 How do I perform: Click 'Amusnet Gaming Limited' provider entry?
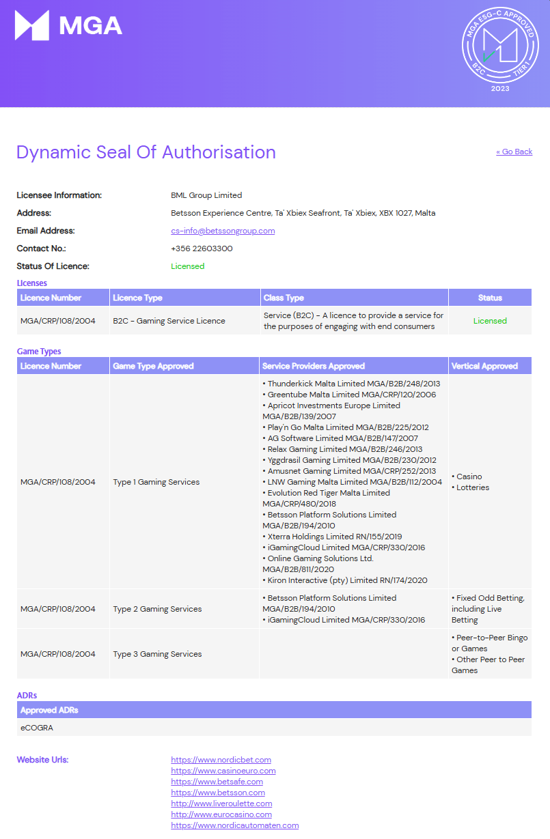click(x=349, y=471)
